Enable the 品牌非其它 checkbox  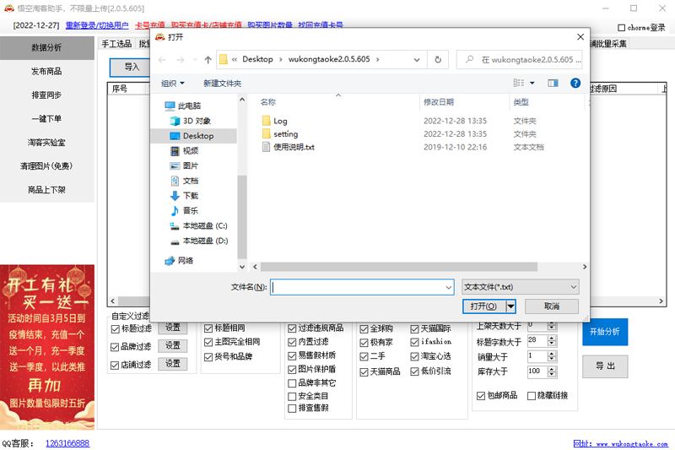pyautogui.click(x=293, y=382)
